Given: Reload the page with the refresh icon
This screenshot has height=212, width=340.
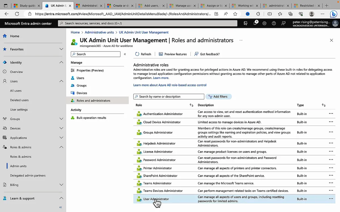Looking at the screenshot, I should 17,14.
